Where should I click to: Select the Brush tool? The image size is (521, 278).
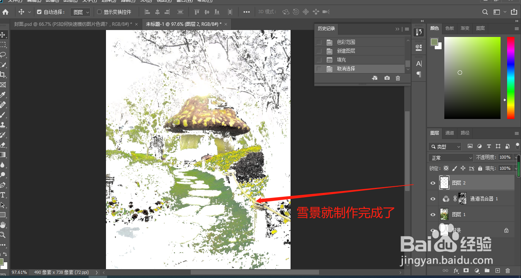pos(3,115)
